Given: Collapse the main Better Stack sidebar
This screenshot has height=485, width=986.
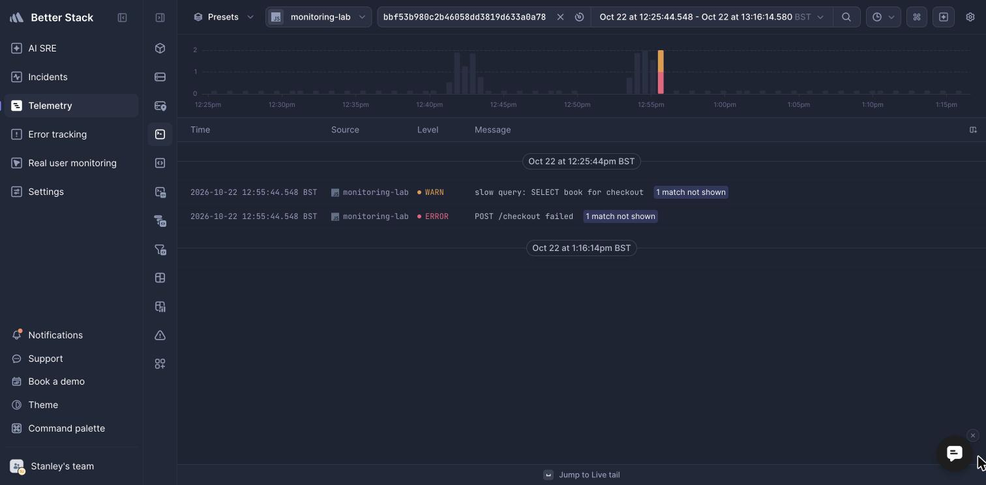Looking at the screenshot, I should 122,18.
